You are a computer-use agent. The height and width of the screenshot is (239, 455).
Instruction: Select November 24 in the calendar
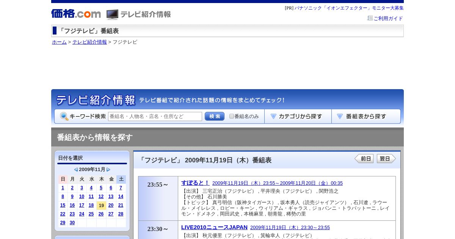tap(82, 214)
